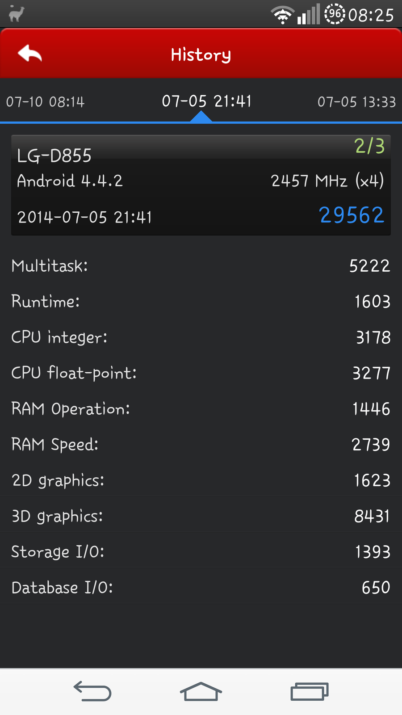The image size is (402, 715).
Task: Tap the Database I/O result row
Action: 201,588
